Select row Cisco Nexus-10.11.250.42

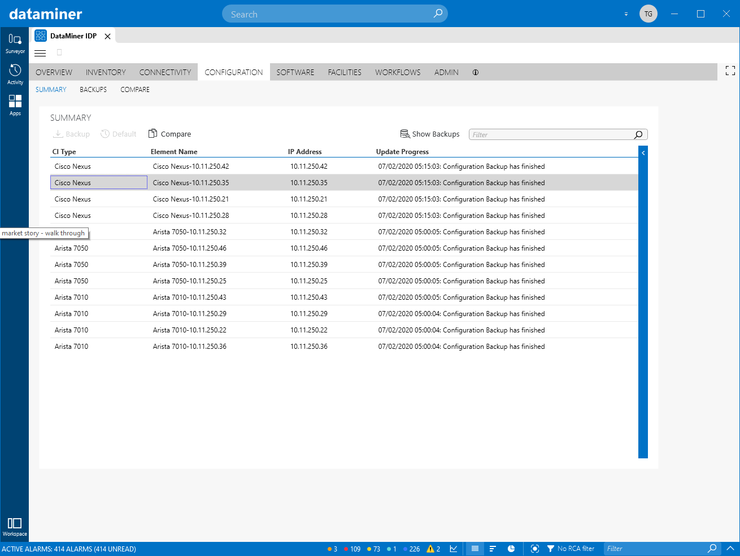tap(344, 167)
